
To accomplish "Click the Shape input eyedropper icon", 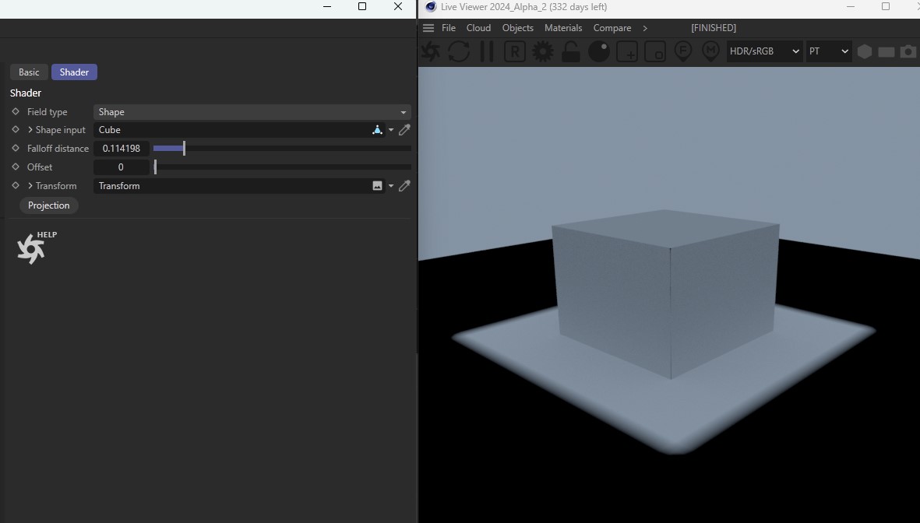I will pyautogui.click(x=404, y=129).
